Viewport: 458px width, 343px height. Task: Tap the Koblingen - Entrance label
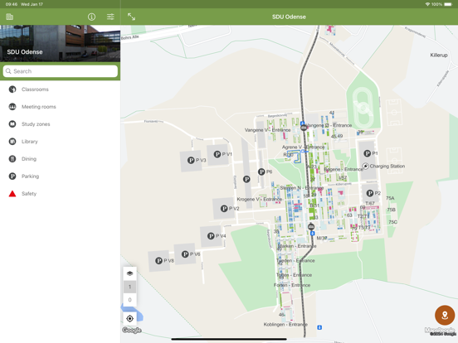(x=285, y=324)
